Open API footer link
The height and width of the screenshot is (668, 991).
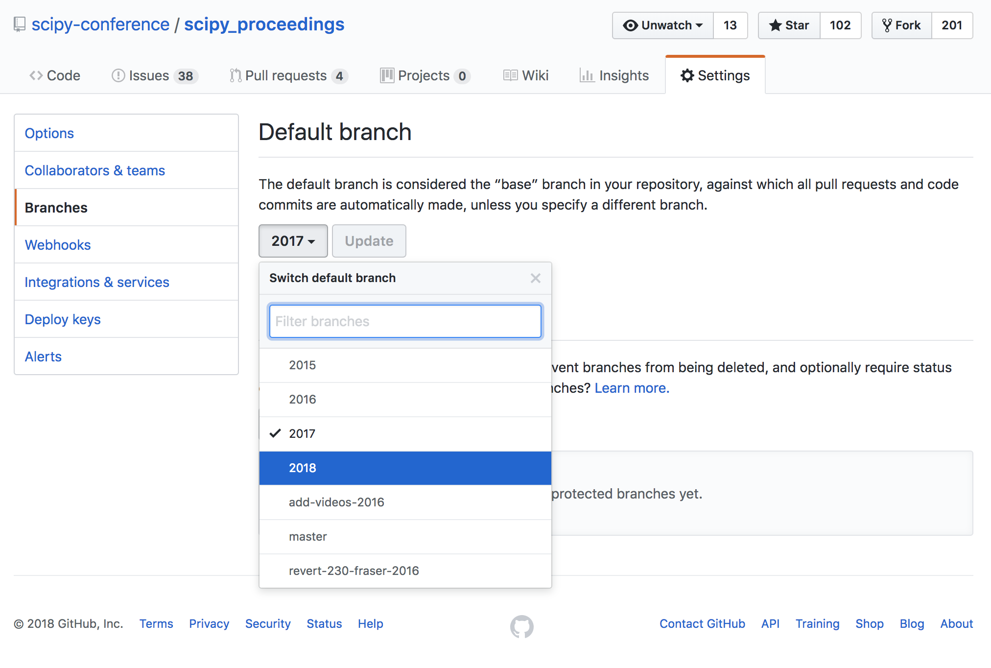click(x=770, y=623)
